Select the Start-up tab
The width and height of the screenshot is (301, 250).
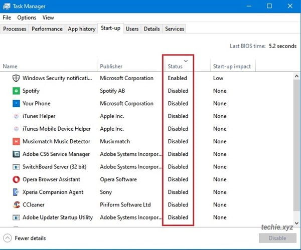[x=110, y=28]
